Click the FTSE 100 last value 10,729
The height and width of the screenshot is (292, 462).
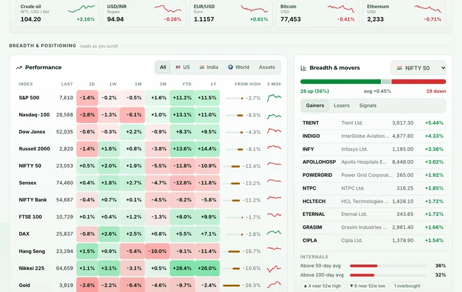click(x=65, y=217)
